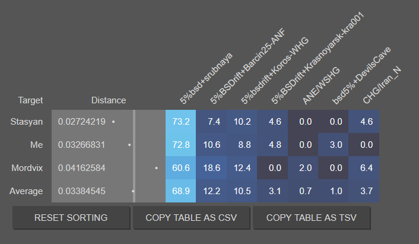
Task: Select the Average row label
Action: click(x=26, y=191)
